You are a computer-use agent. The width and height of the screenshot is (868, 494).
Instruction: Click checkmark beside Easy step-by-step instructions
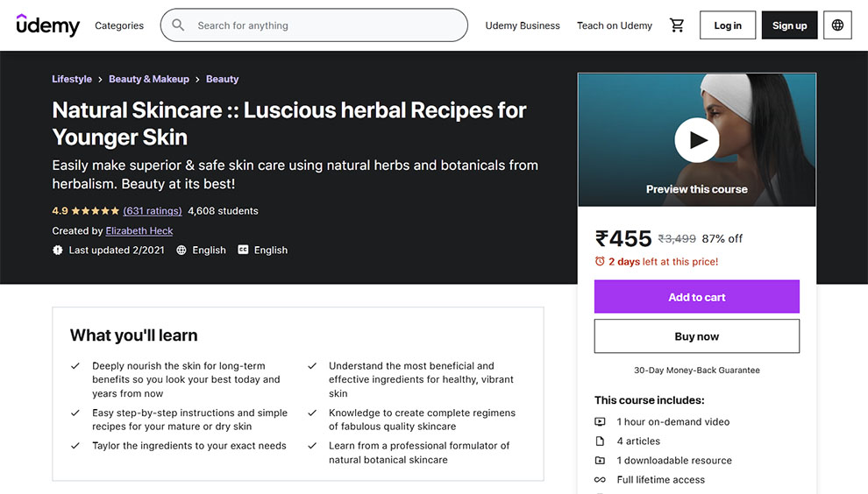75,413
